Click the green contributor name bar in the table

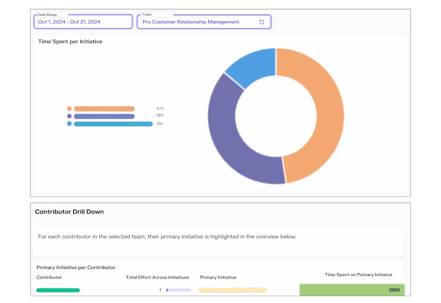pyautogui.click(x=58, y=290)
